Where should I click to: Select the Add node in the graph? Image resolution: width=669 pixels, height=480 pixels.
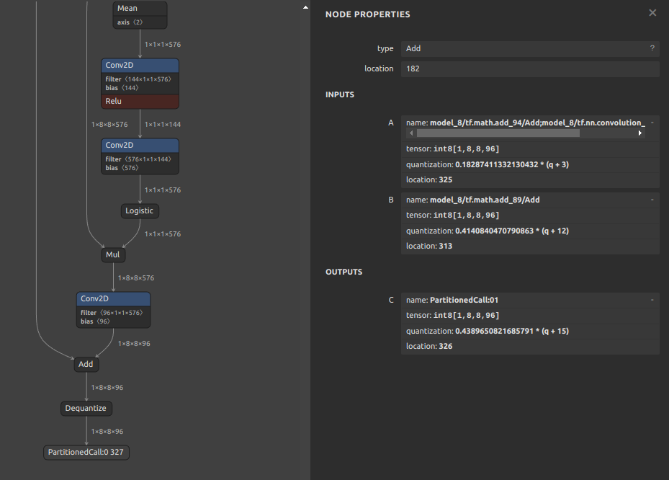pyautogui.click(x=85, y=364)
